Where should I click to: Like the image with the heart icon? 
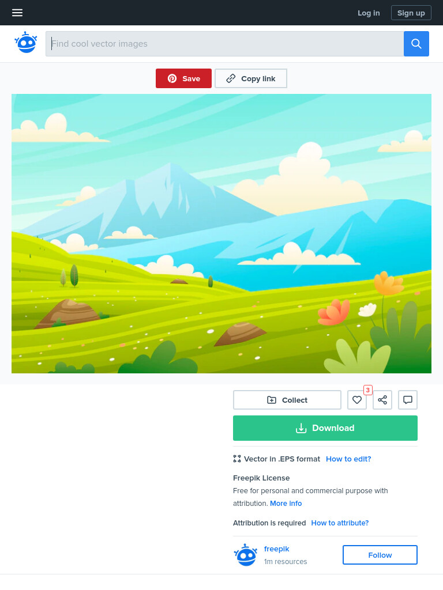(x=357, y=400)
